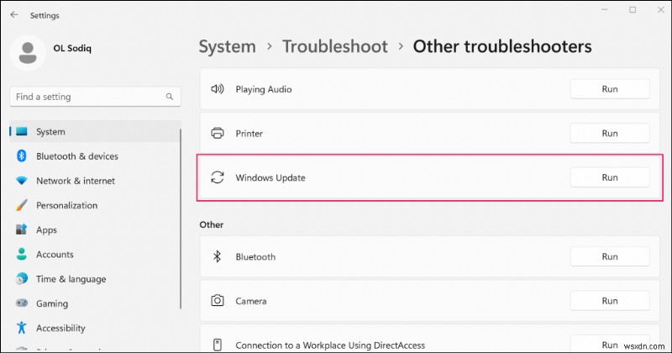Click the Time & language globe icon
672x353 pixels.
coord(22,279)
